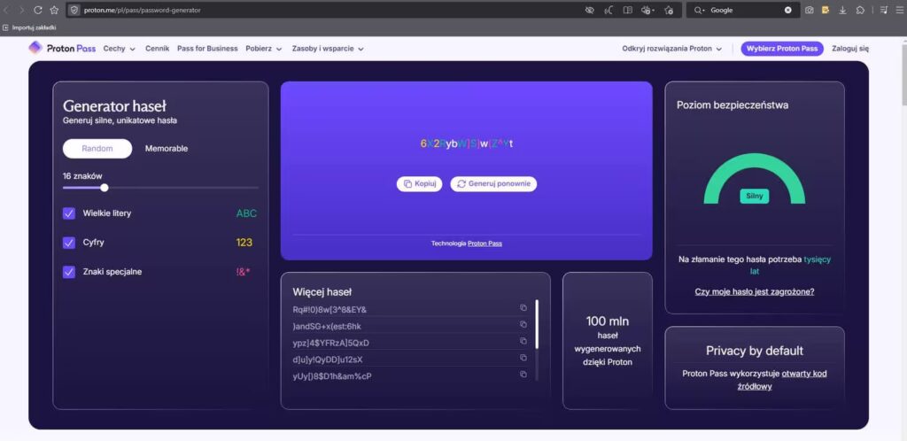Click the Proton Pass logo

[x=62, y=49]
